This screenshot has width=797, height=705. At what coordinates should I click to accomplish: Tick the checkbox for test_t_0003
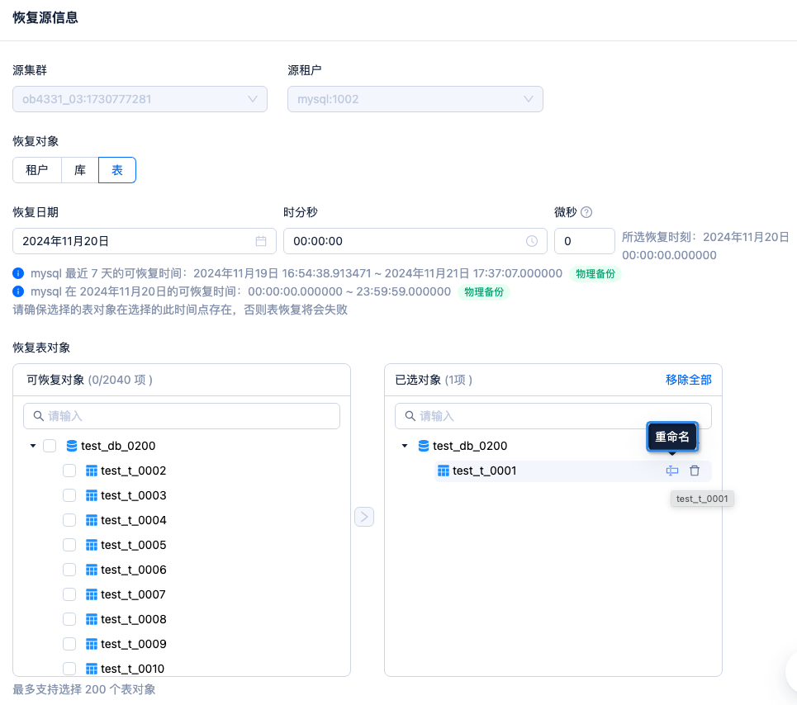coord(69,495)
